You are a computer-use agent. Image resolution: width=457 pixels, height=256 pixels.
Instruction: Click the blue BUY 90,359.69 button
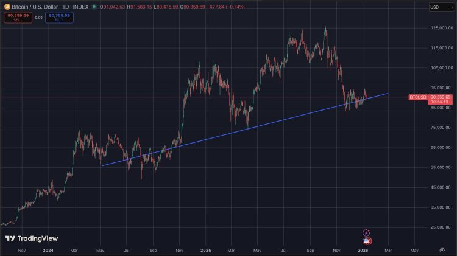tap(59, 18)
